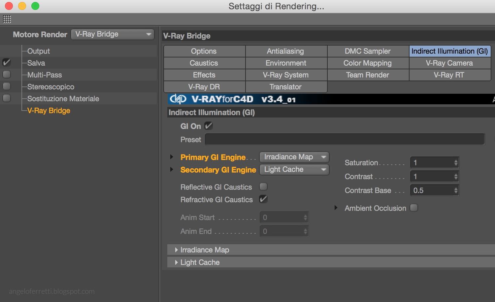Click the Contrast Base stepper arrows
495x302 pixels.
[x=456, y=190]
